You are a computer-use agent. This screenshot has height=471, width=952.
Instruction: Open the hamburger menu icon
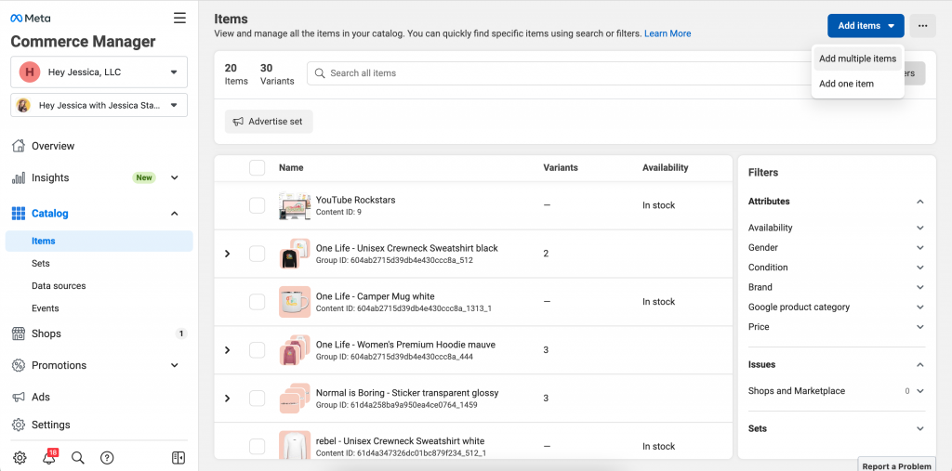[179, 18]
